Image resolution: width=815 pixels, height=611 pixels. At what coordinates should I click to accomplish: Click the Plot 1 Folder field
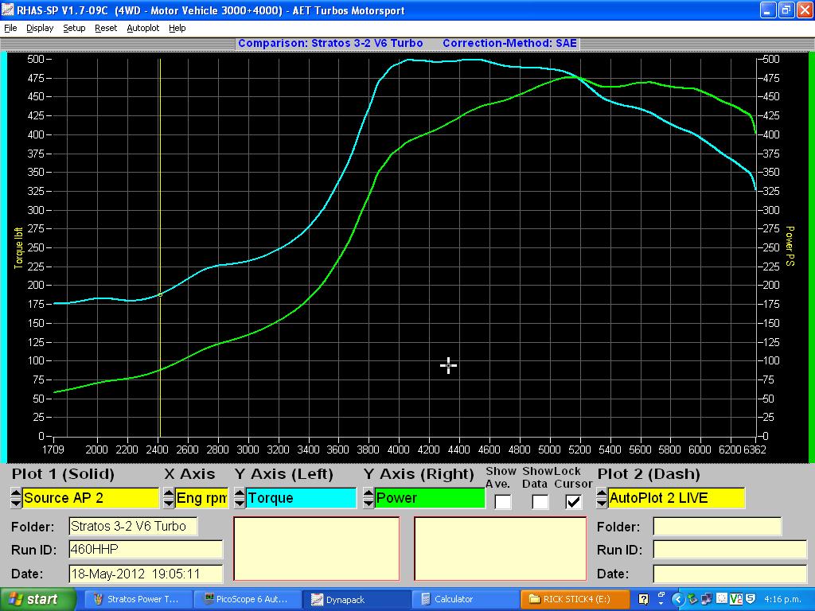point(132,526)
